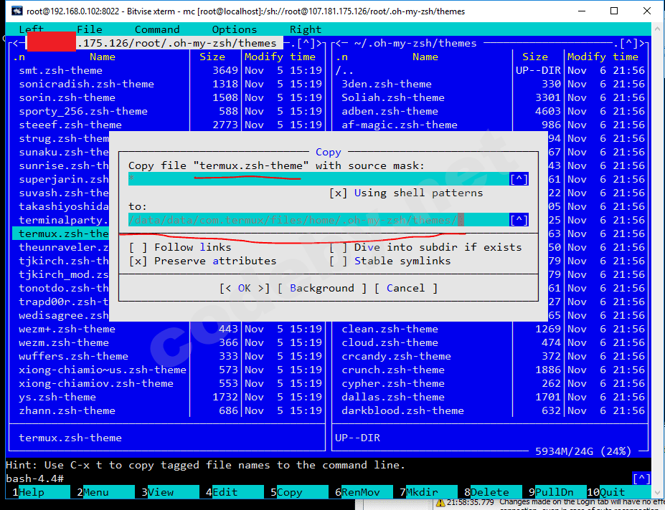
Task: Toggle Preserve attributes checkbox
Action: click(x=203, y=261)
